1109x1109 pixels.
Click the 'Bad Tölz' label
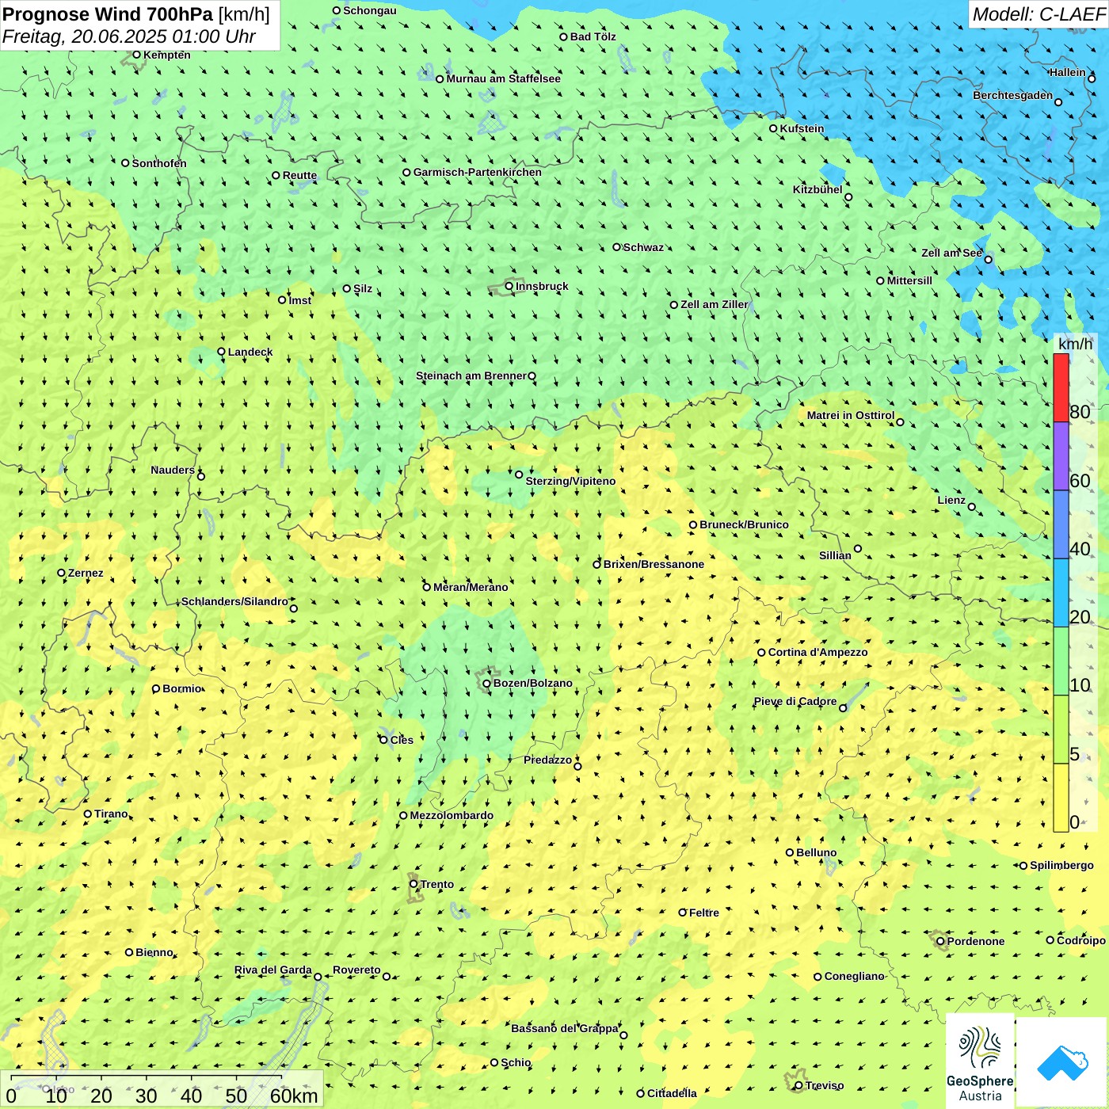click(593, 36)
